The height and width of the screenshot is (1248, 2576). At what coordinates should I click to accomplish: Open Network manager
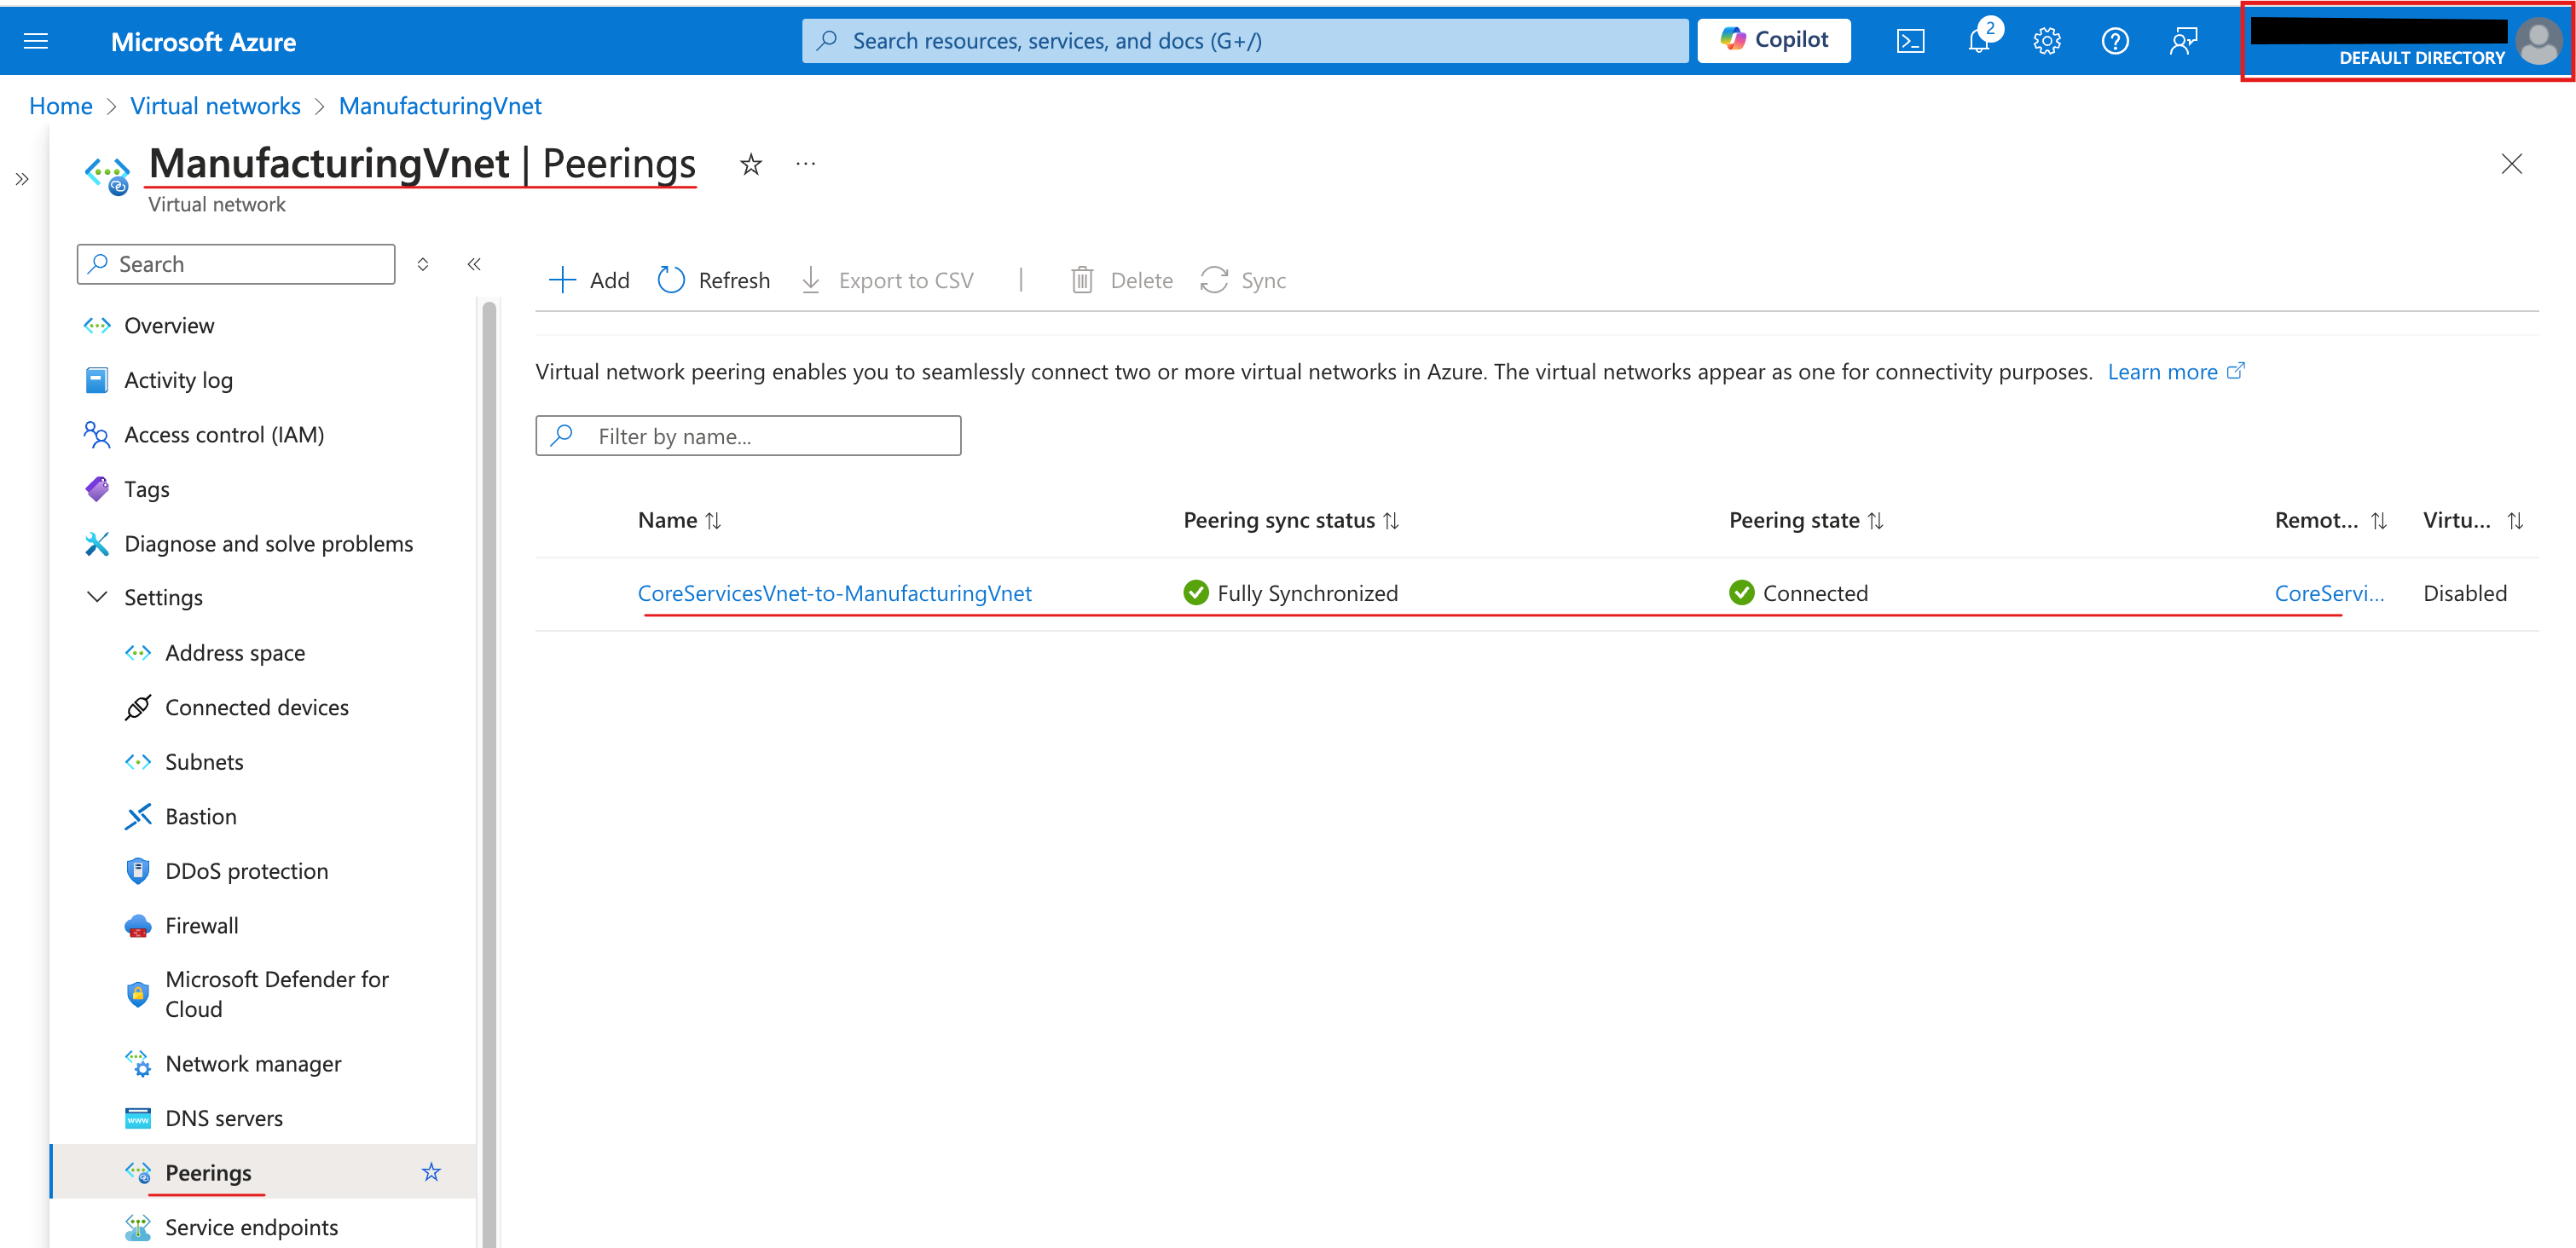tap(253, 1063)
